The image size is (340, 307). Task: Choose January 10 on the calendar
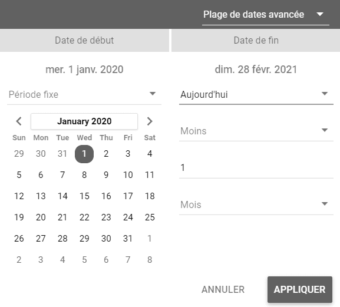(x=128, y=175)
